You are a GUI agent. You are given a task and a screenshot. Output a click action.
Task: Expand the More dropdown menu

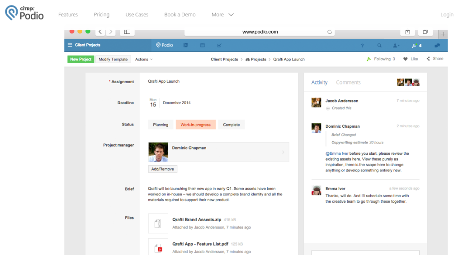(x=222, y=14)
